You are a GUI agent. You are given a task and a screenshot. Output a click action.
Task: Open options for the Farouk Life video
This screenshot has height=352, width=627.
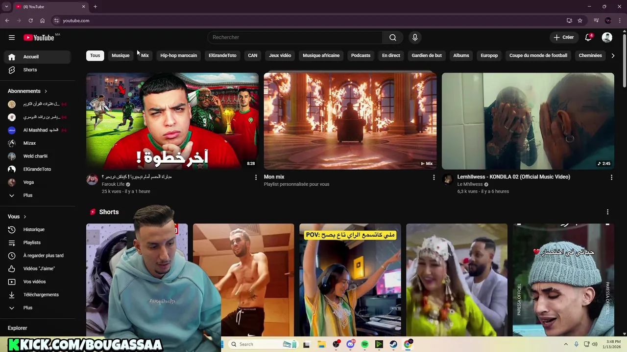(256, 177)
